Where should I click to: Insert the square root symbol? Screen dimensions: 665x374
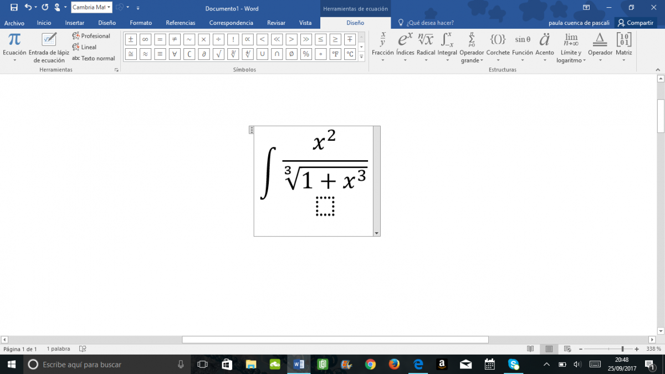(x=219, y=54)
